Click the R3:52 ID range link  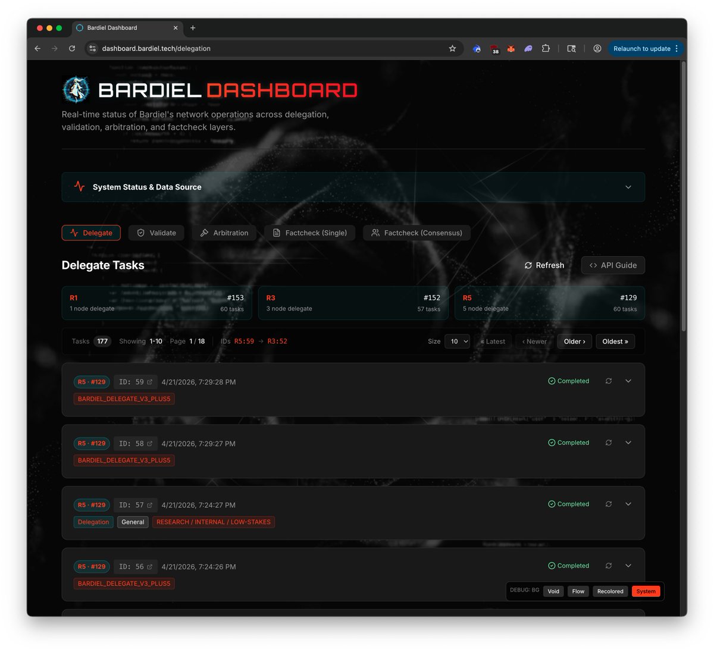(277, 341)
